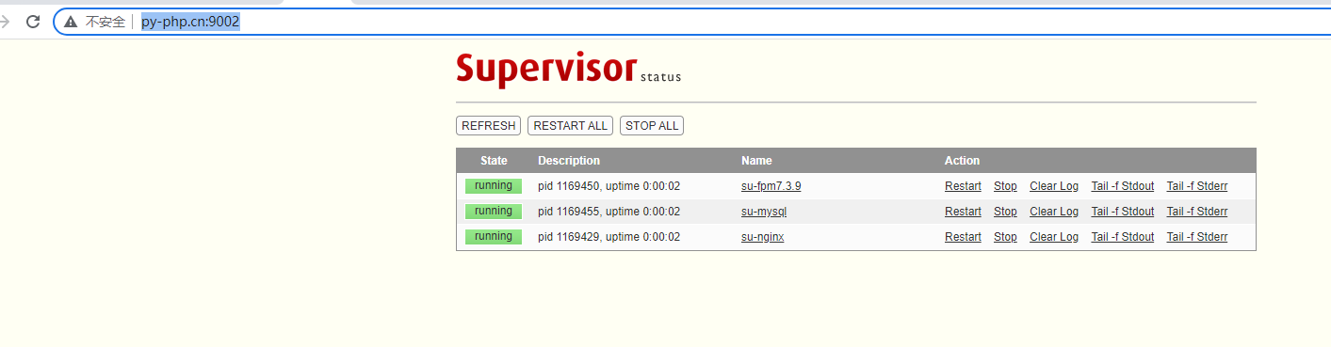This screenshot has height=347, width=1331.
Task: Clear Log for su-mysql
Action: [1054, 212]
